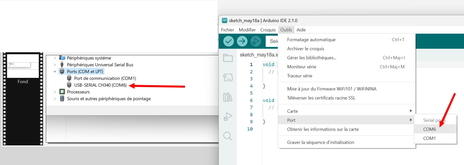Select the Processeurs tree label
This screenshot has width=464, height=165.
(x=78, y=92)
